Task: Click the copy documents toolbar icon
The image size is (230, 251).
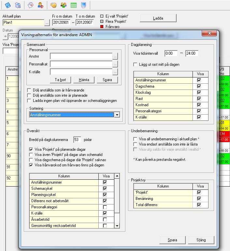Action: [x=30, y=5]
